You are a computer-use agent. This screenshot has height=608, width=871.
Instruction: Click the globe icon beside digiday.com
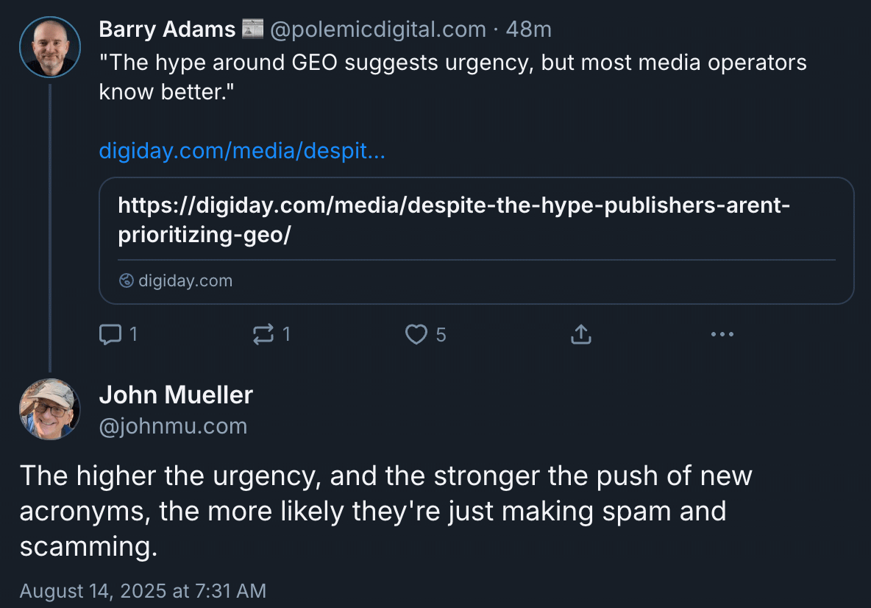click(125, 280)
